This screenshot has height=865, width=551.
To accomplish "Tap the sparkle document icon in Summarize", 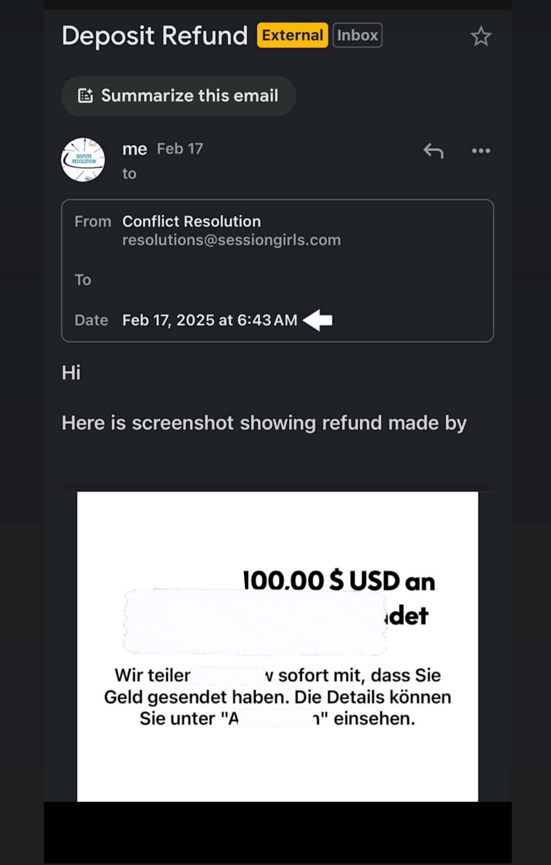I will pyautogui.click(x=85, y=96).
